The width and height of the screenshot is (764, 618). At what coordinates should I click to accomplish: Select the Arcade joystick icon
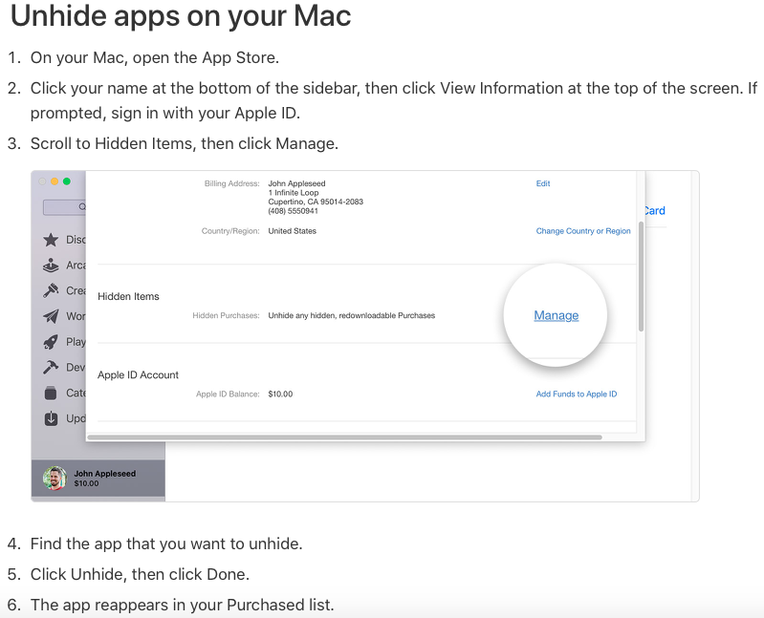(51, 266)
